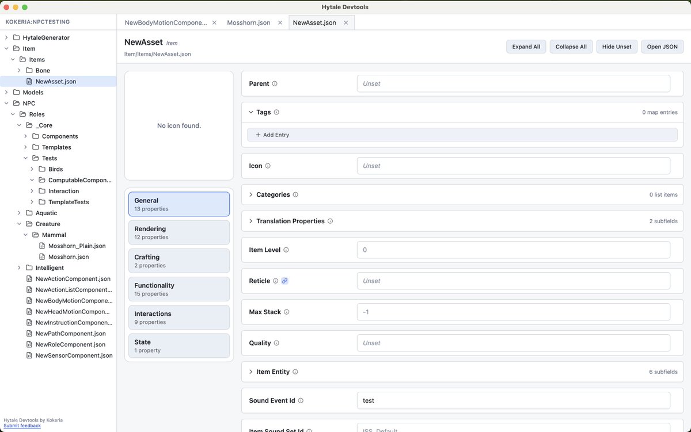Expand the Item Entity section
The image size is (691, 432).
point(250,372)
